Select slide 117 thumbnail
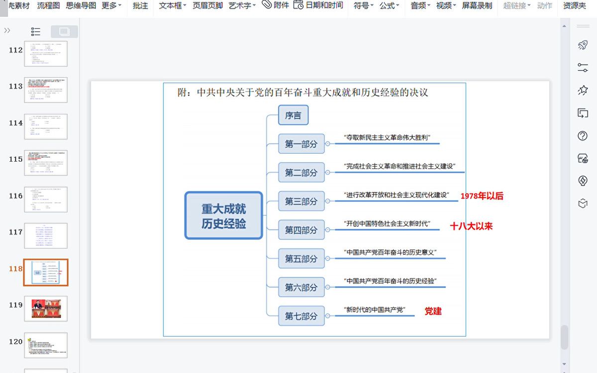This screenshot has width=597, height=373. point(46,236)
